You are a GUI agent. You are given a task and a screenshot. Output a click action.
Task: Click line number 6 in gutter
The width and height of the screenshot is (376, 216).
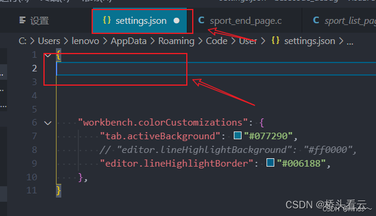click(x=35, y=123)
